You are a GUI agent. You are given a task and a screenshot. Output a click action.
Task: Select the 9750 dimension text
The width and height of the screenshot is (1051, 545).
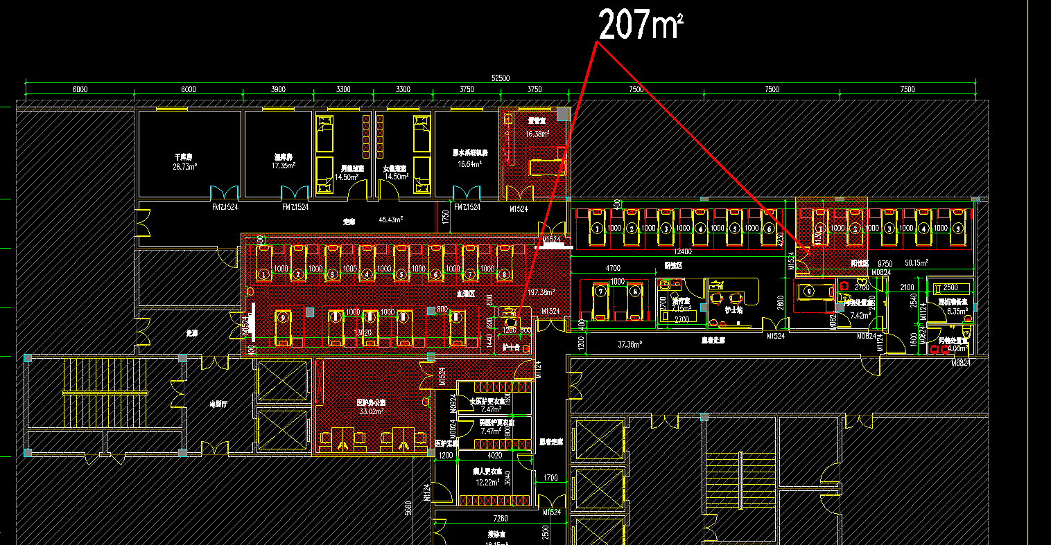pos(885,264)
